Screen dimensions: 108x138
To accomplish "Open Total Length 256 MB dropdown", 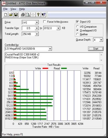I will coord(37,34).
